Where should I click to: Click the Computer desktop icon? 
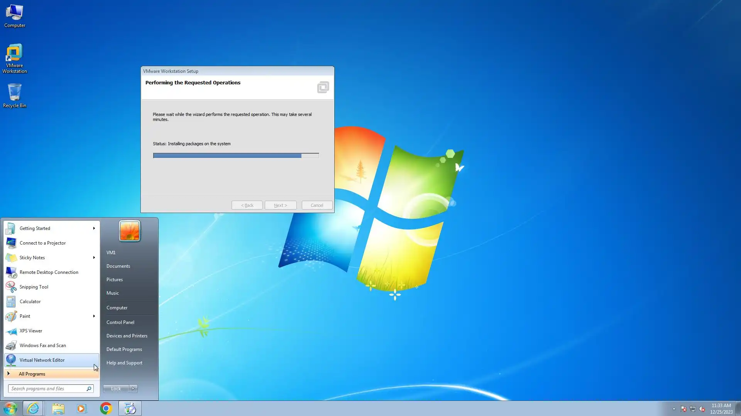pyautogui.click(x=14, y=16)
